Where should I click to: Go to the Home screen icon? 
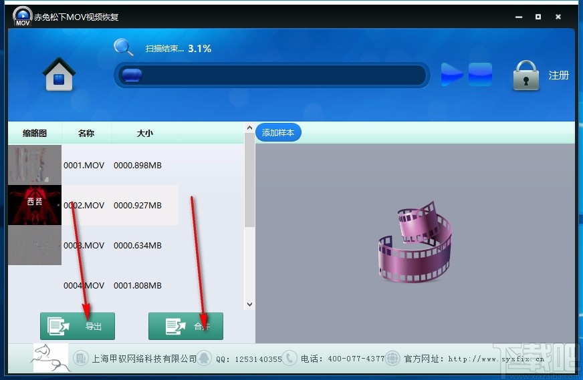(x=59, y=74)
